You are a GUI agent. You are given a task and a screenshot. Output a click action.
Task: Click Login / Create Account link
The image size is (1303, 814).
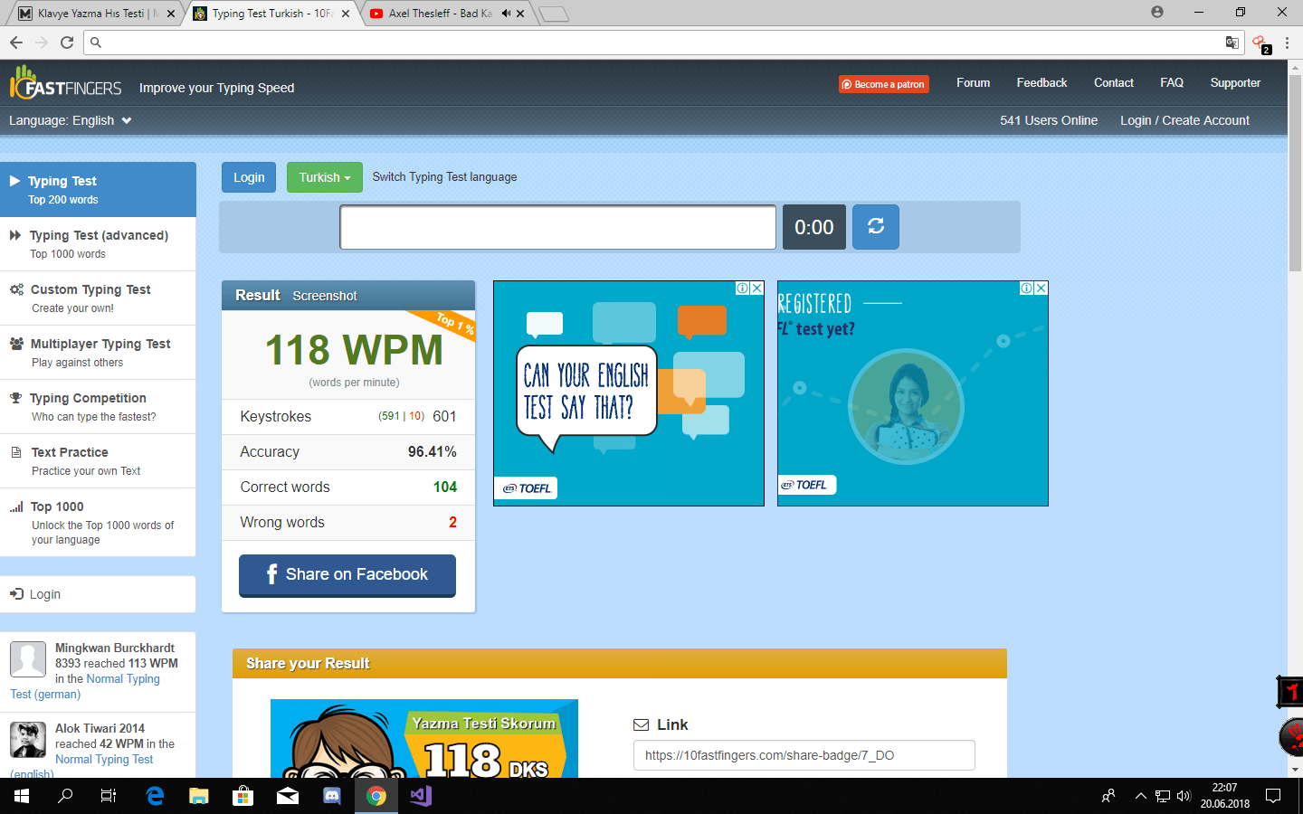pos(1184,120)
